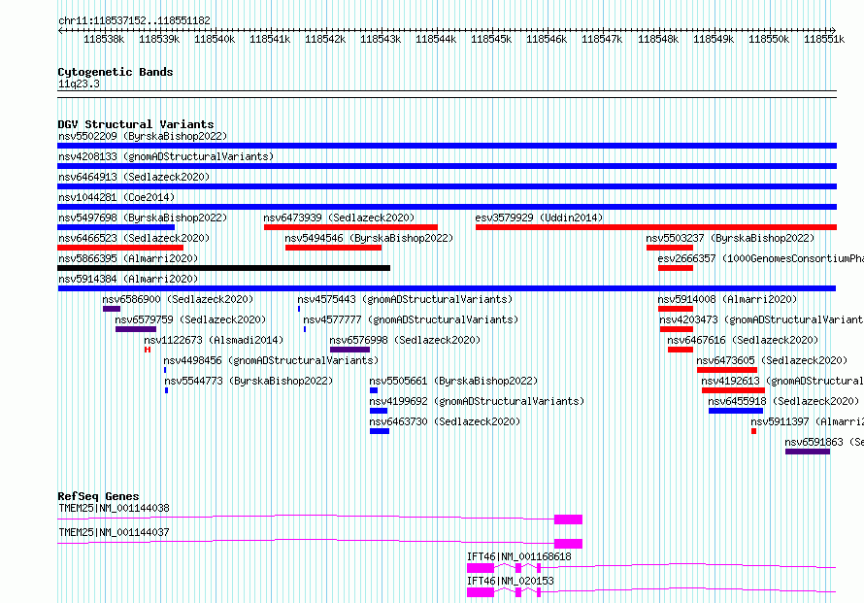Click the DGV Structural Variants track title

click(x=136, y=124)
